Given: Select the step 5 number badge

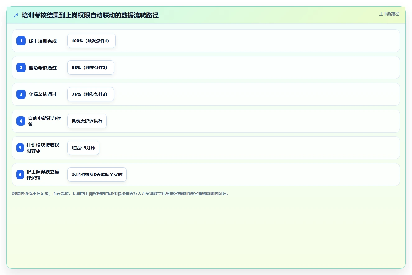Looking at the screenshot, I should [20, 148].
